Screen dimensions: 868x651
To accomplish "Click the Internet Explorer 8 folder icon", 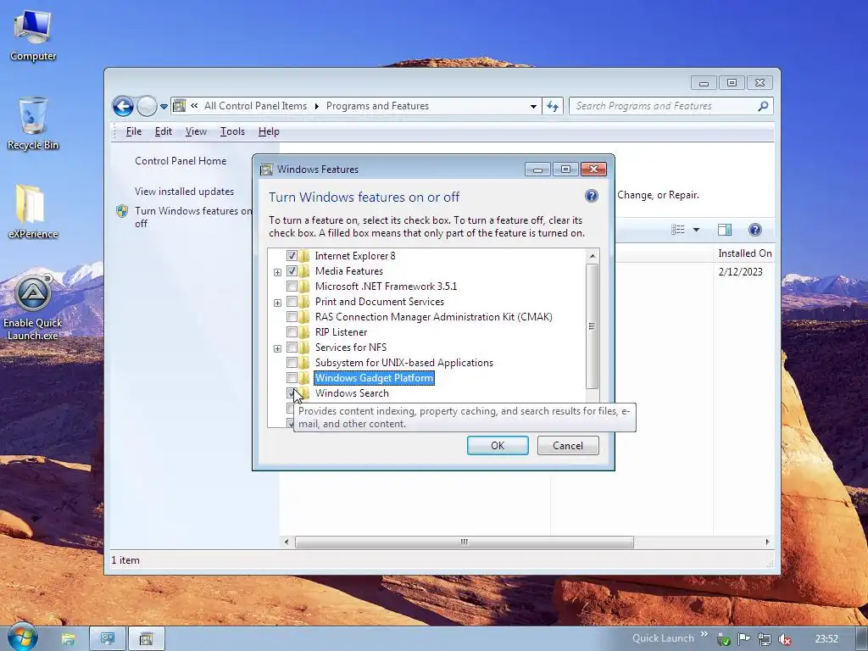I will coord(304,256).
